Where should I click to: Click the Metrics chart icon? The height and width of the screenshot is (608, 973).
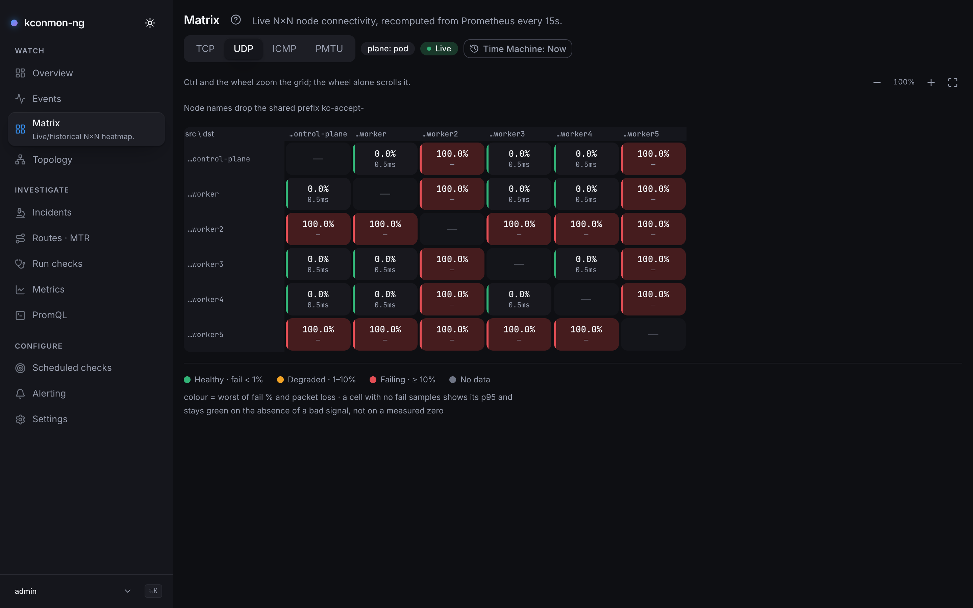[x=20, y=289]
